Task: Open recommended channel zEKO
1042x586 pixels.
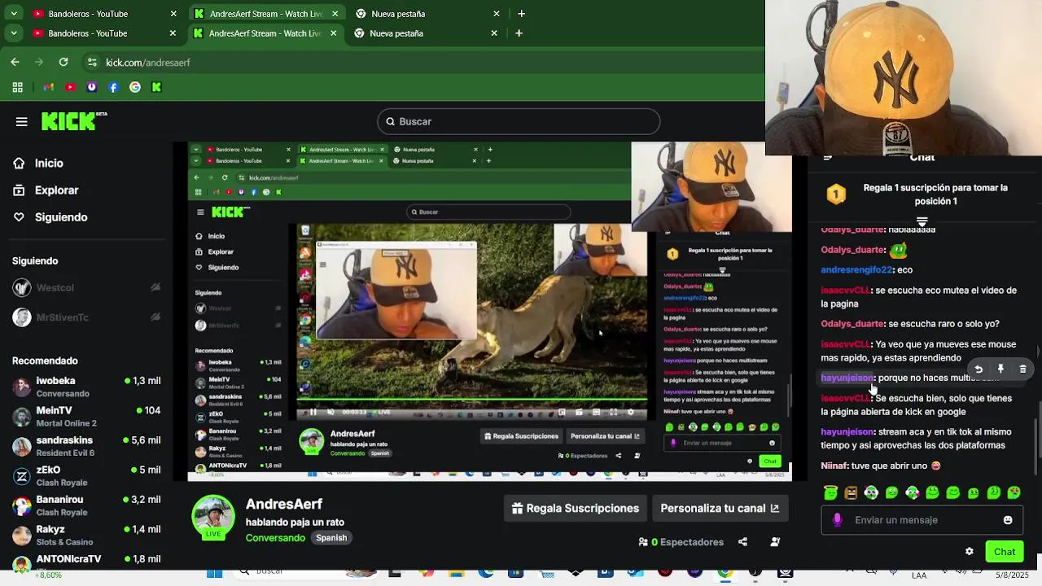Action: [85, 476]
